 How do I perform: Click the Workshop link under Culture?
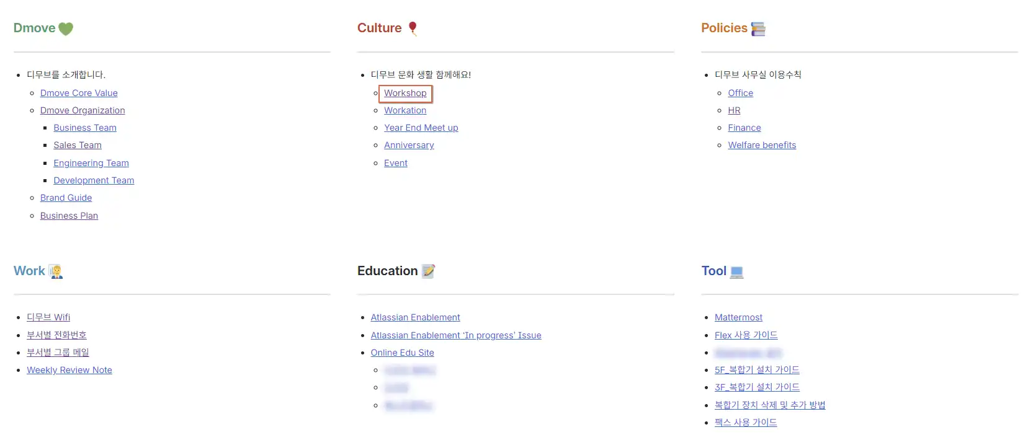tap(405, 93)
